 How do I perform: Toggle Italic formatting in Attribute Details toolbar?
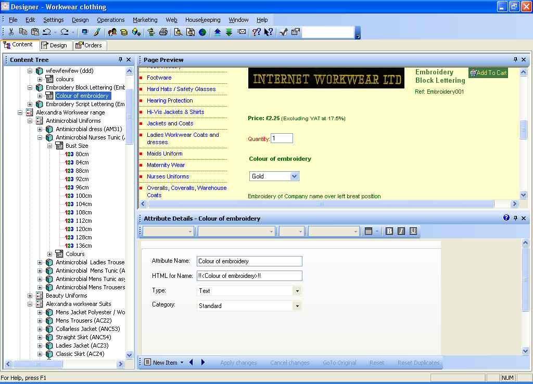401,231
